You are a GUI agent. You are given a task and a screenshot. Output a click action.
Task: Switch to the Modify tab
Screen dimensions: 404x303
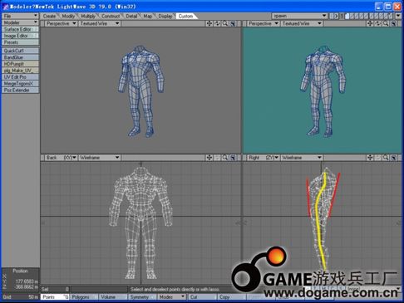(68, 16)
